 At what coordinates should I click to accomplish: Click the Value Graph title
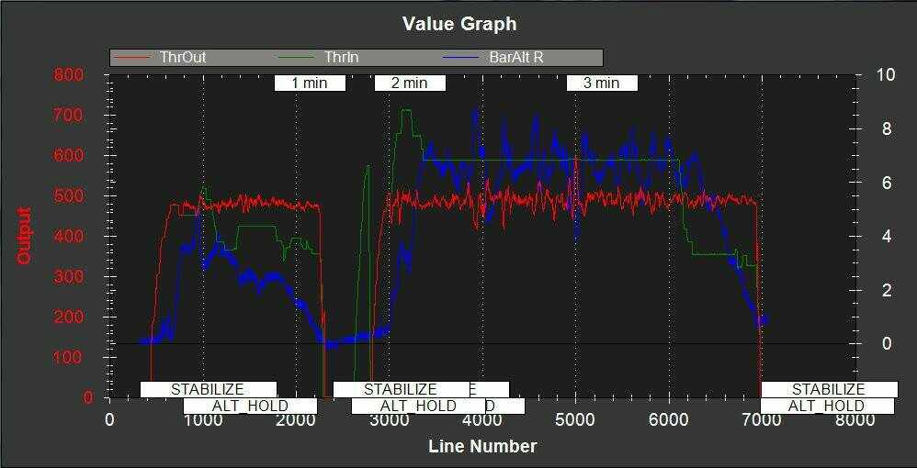[x=459, y=24]
